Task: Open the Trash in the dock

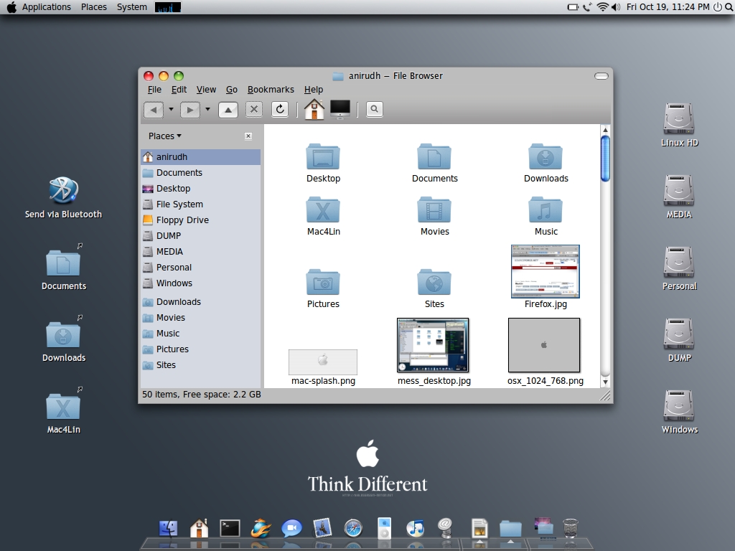Action: 570,528
